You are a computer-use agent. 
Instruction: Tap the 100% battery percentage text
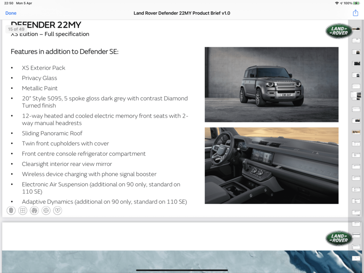pyautogui.click(x=348, y=3)
